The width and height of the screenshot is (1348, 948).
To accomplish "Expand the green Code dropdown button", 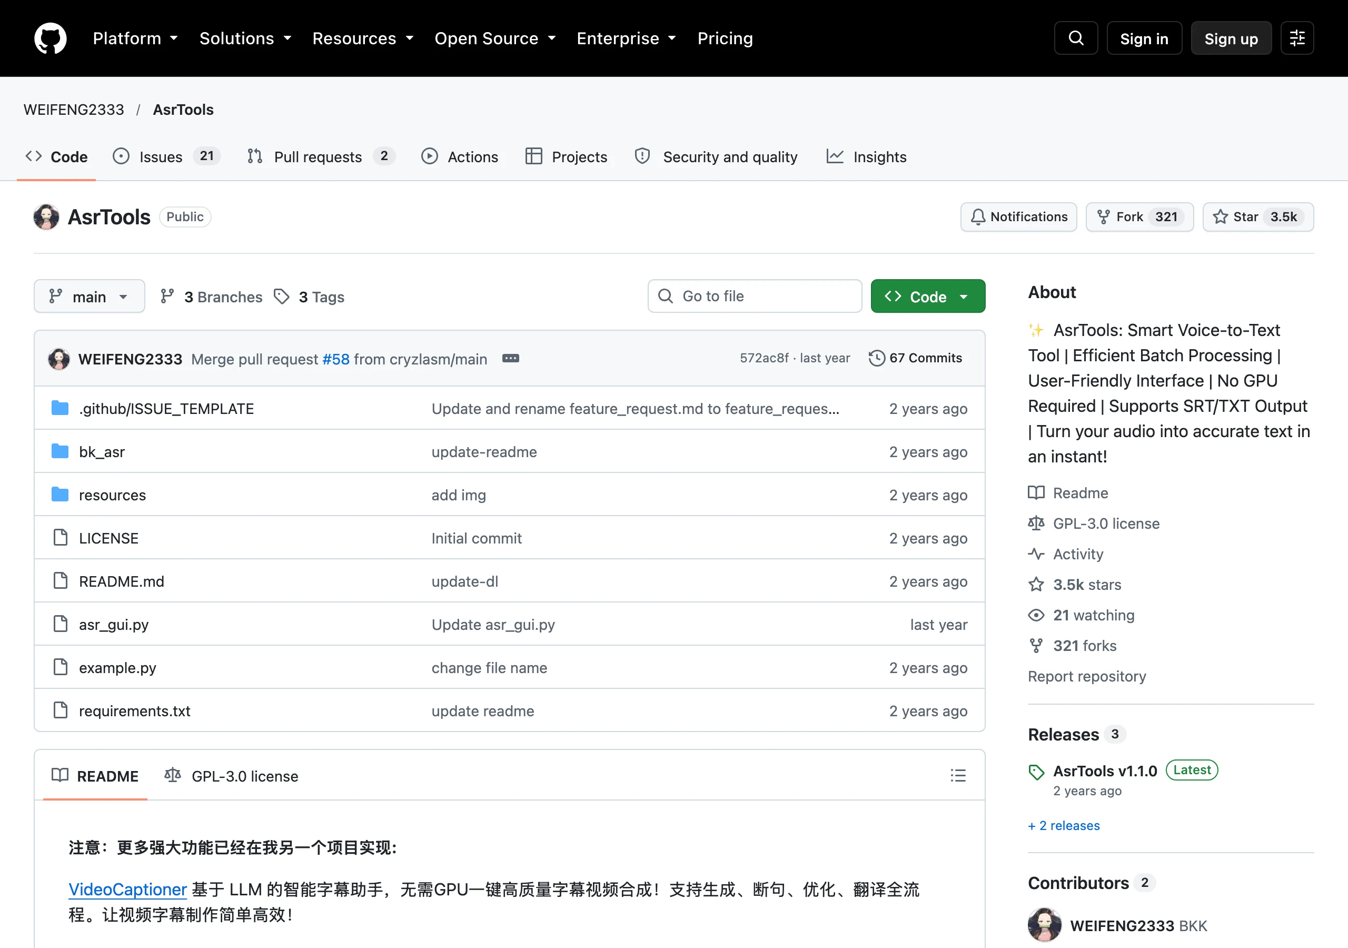I will click(x=928, y=296).
